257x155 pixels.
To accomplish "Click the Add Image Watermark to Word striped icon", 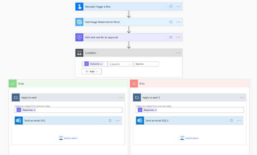I will click(x=79, y=22).
